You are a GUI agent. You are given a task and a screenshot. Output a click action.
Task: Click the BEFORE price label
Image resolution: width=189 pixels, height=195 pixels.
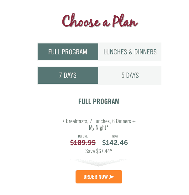[x=83, y=136]
